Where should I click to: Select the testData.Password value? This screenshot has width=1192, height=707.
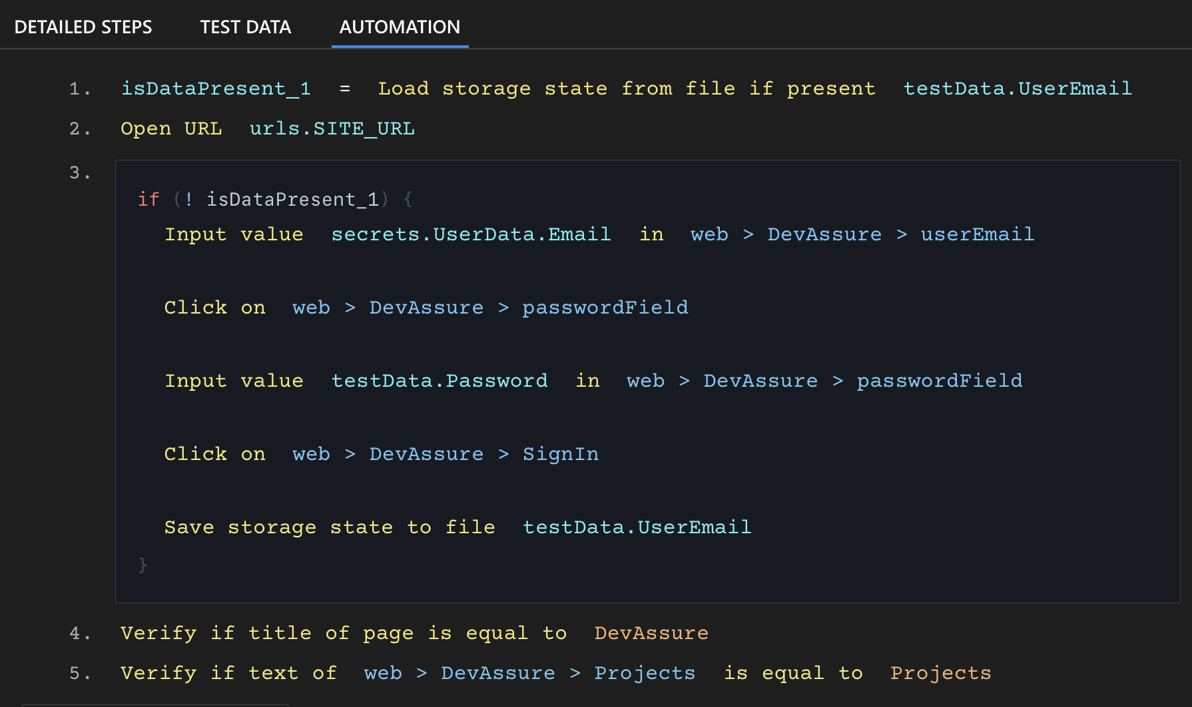click(x=440, y=380)
